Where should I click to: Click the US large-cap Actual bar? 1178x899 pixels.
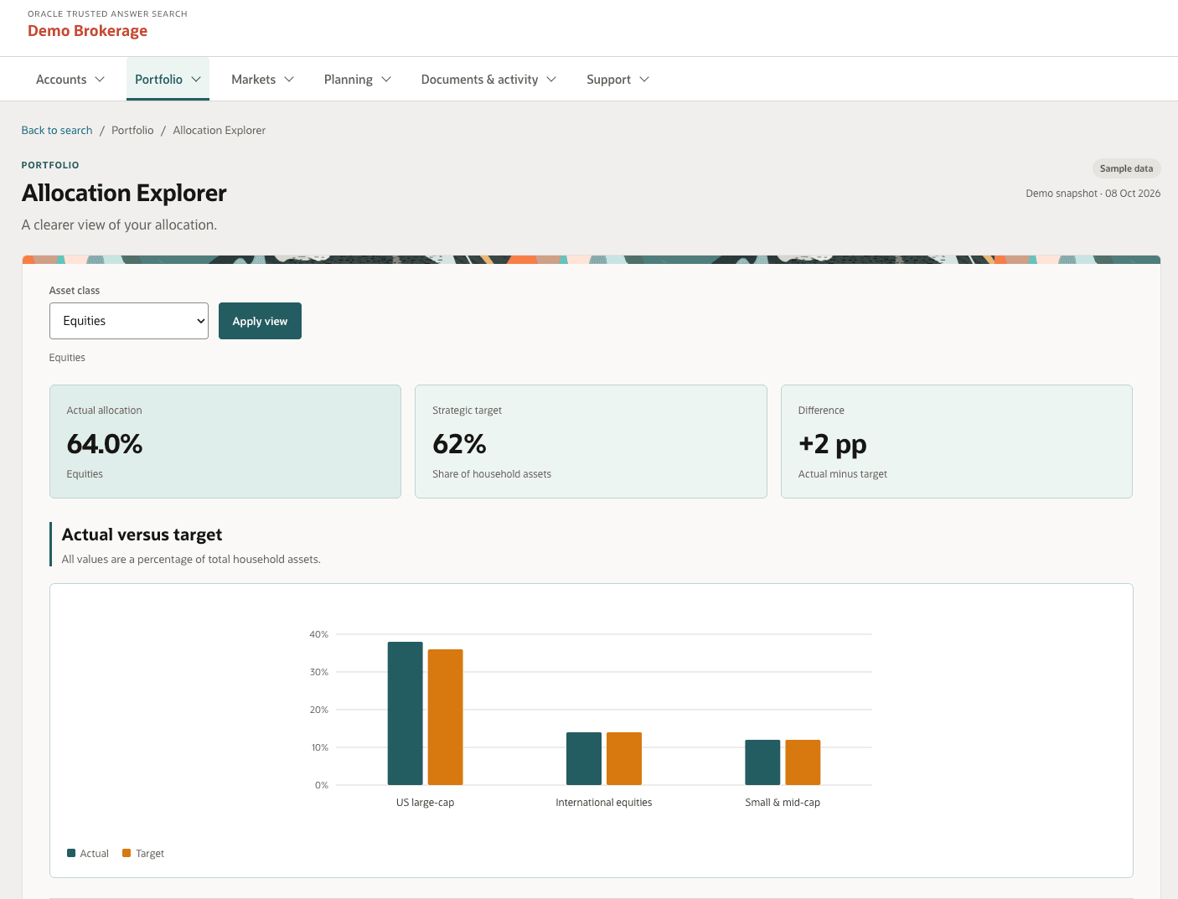pos(406,713)
